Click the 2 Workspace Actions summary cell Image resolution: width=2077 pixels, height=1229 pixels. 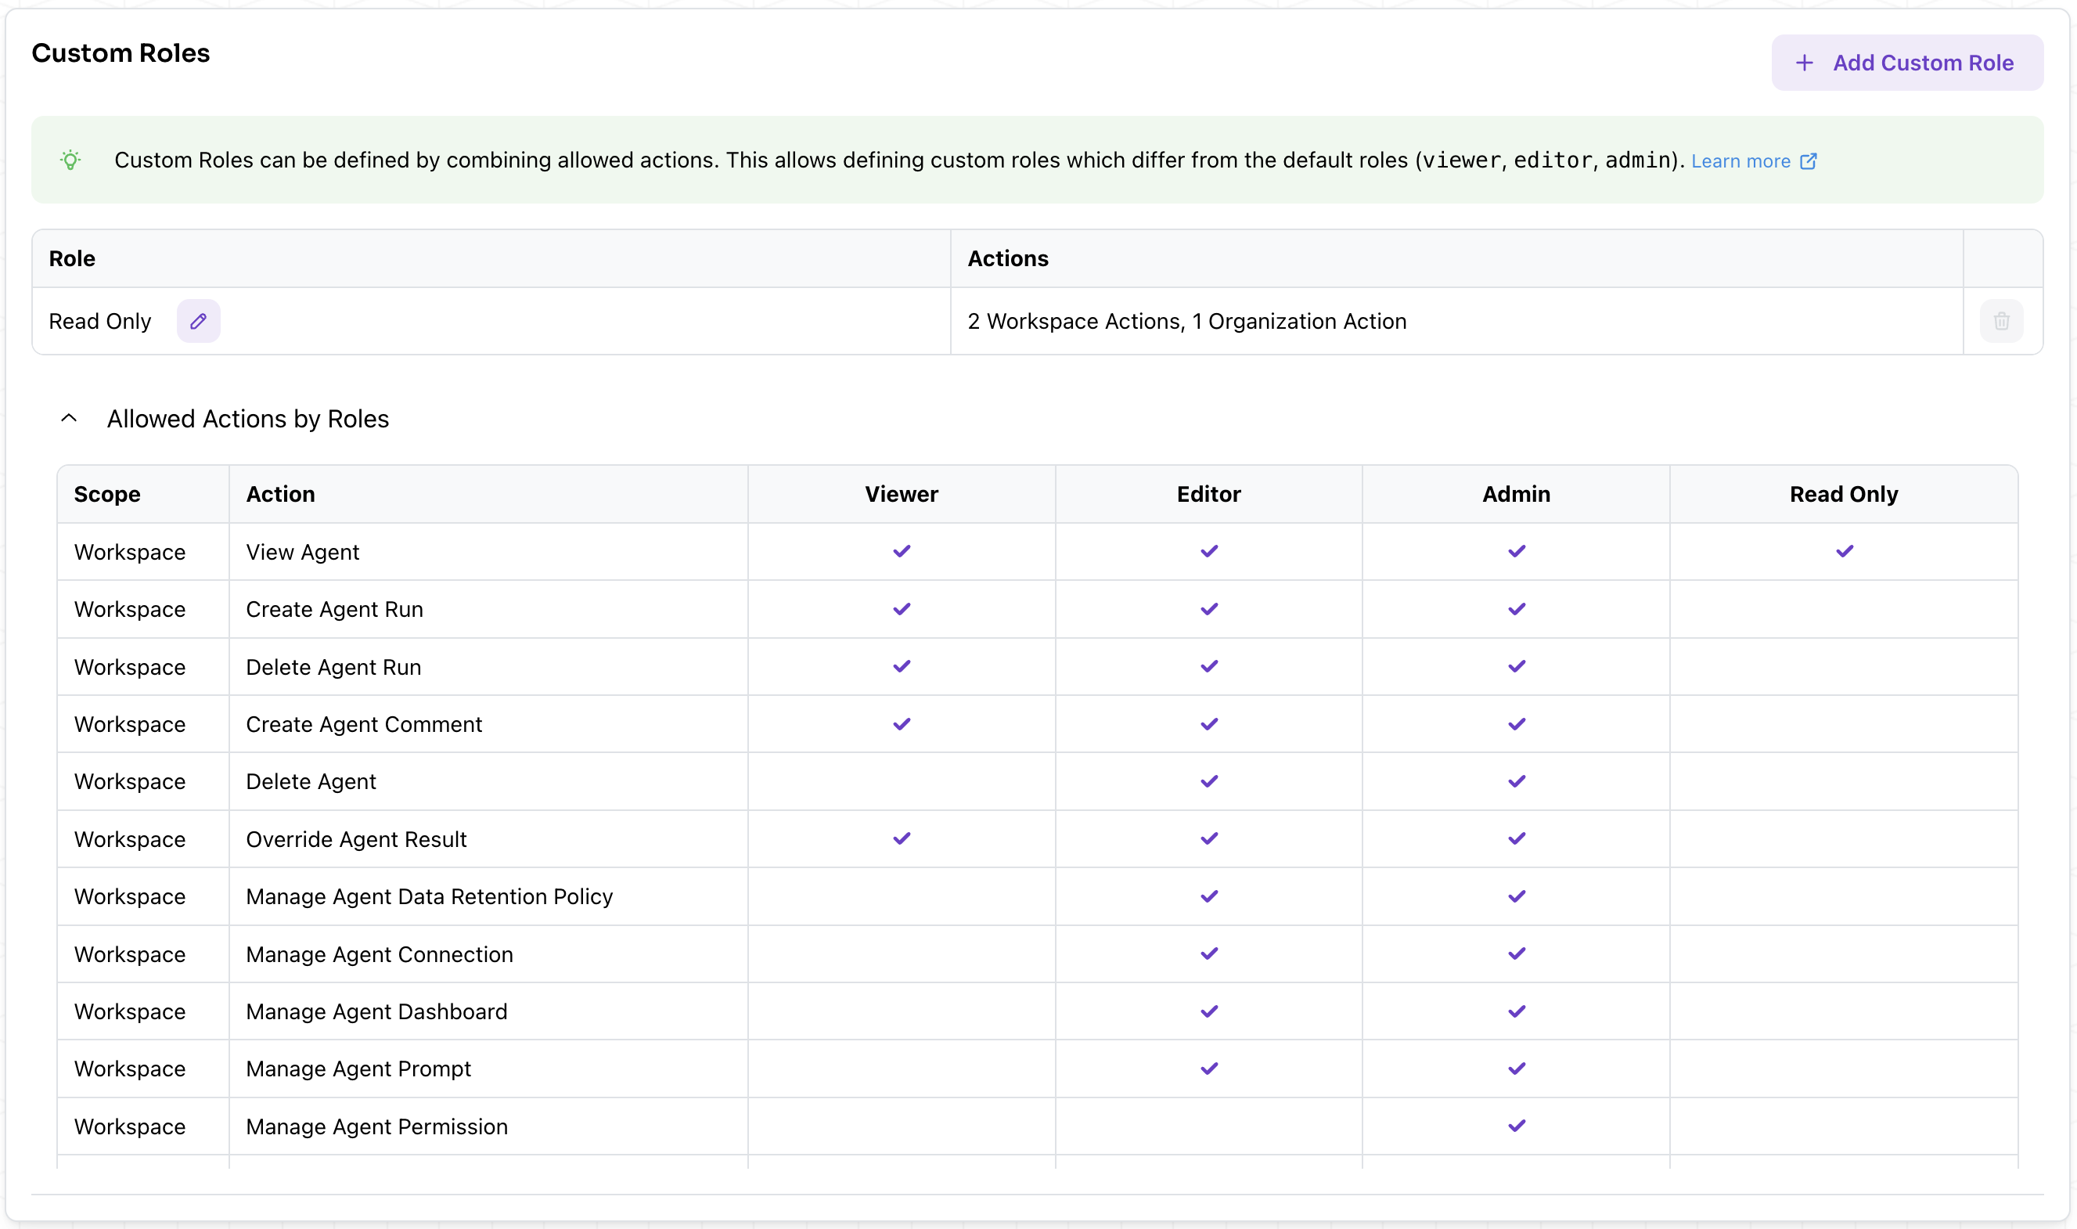1186,321
